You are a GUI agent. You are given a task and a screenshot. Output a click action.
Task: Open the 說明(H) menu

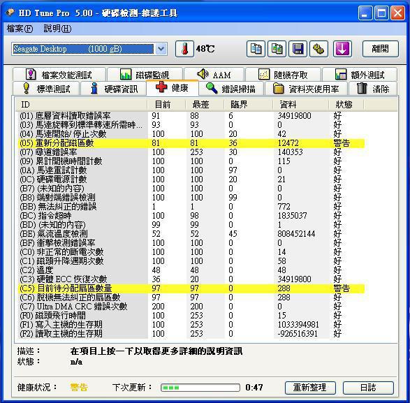[57, 29]
